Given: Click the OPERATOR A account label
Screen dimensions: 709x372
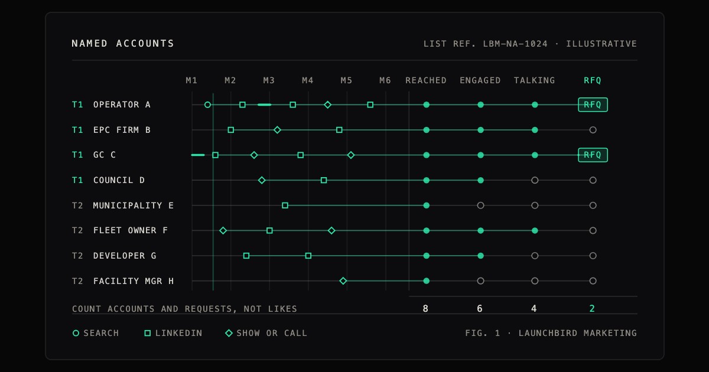Looking at the screenshot, I should (122, 105).
